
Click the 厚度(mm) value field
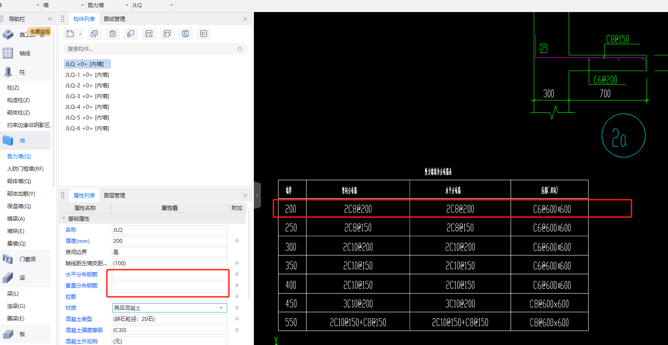tap(170, 241)
